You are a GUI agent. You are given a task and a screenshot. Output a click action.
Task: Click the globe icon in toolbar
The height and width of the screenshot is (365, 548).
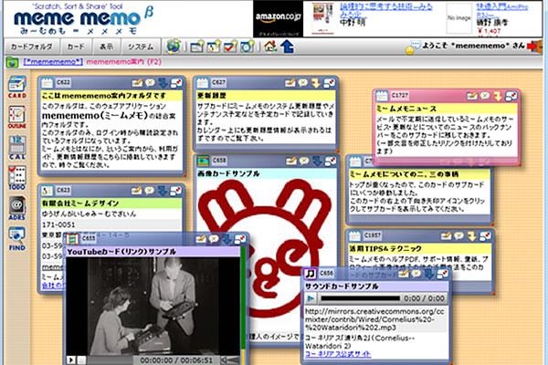pos(174,46)
